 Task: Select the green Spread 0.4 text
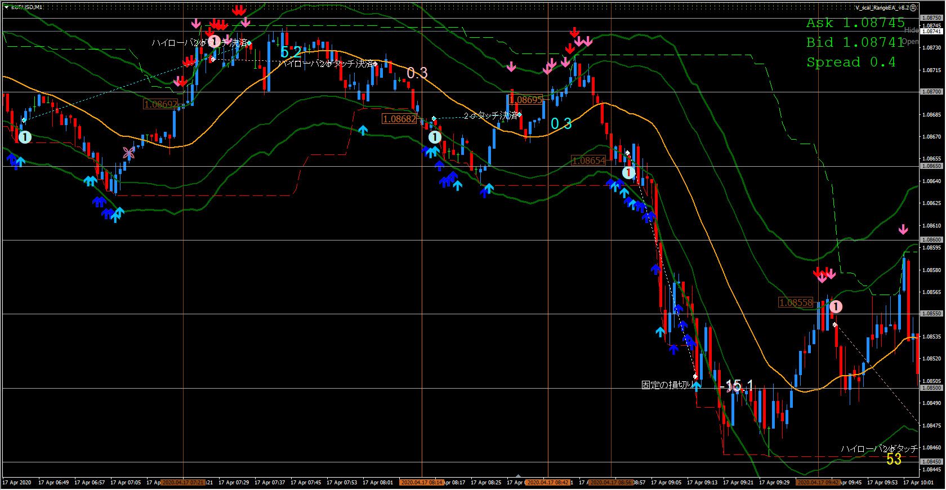[x=851, y=62]
